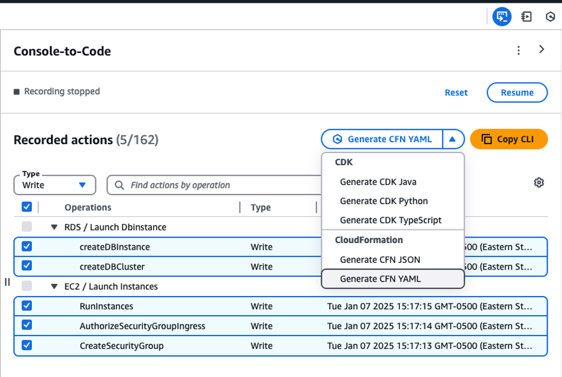
Task: Deselect the select-all checkbox in the header
Action: [x=27, y=207]
